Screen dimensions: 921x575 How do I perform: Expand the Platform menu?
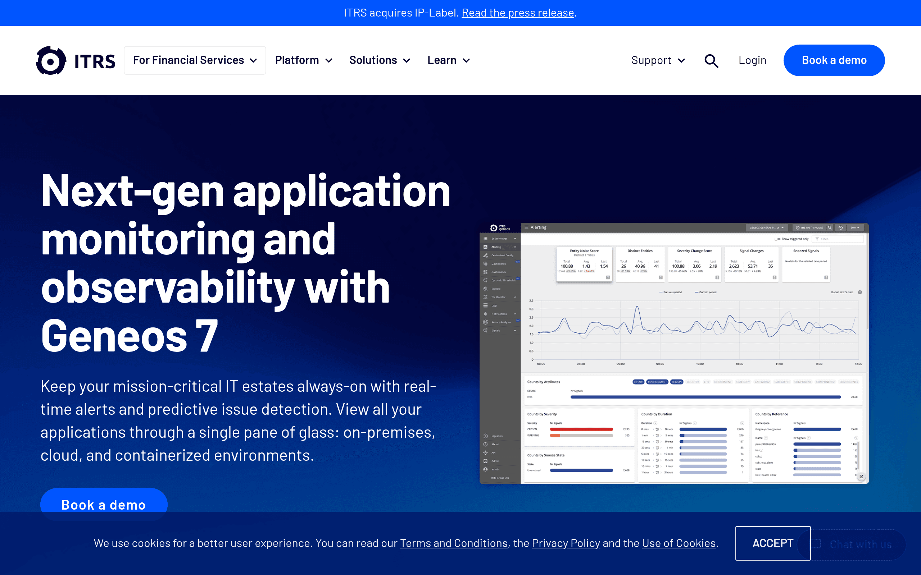(304, 60)
